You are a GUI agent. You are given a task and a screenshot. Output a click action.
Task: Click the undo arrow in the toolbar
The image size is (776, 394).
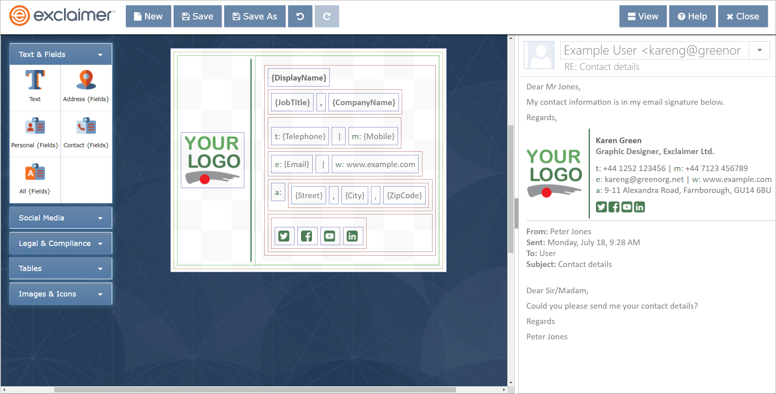[x=300, y=16]
